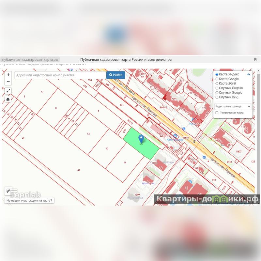Open Кадастровые границы dropdown
261x261 pixels.
[x=233, y=106]
